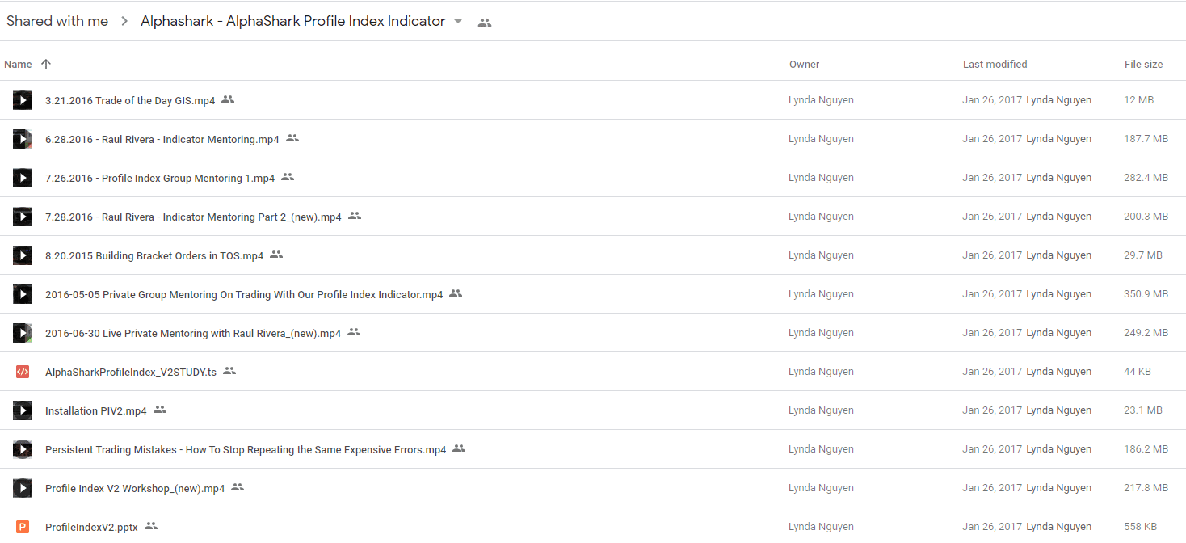This screenshot has width=1186, height=543.
Task: Select 2016-06-30 Live Private Mentoring with Raul Rivera file
Action: click(193, 334)
